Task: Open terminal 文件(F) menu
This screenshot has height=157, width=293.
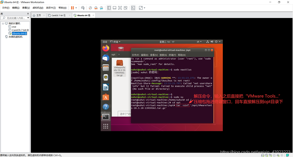Action: click(135, 55)
